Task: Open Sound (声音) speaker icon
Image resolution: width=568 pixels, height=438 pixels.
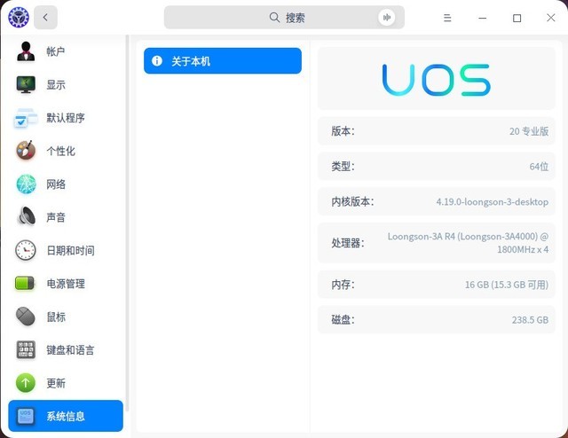Action: (26, 217)
